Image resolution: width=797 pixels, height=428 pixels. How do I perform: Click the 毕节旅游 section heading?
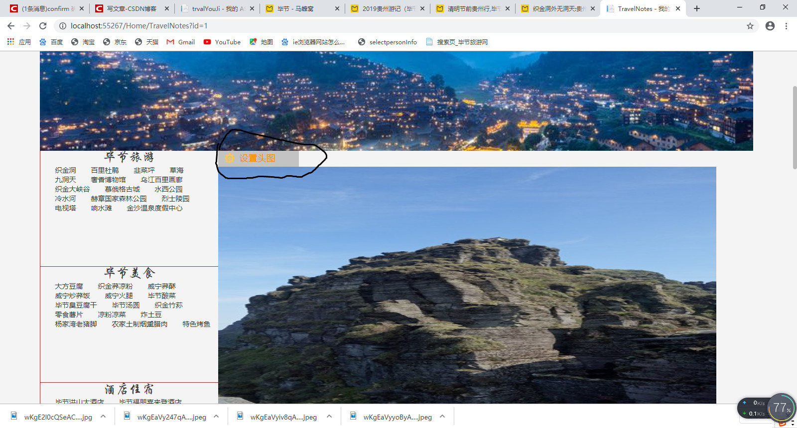tap(129, 157)
